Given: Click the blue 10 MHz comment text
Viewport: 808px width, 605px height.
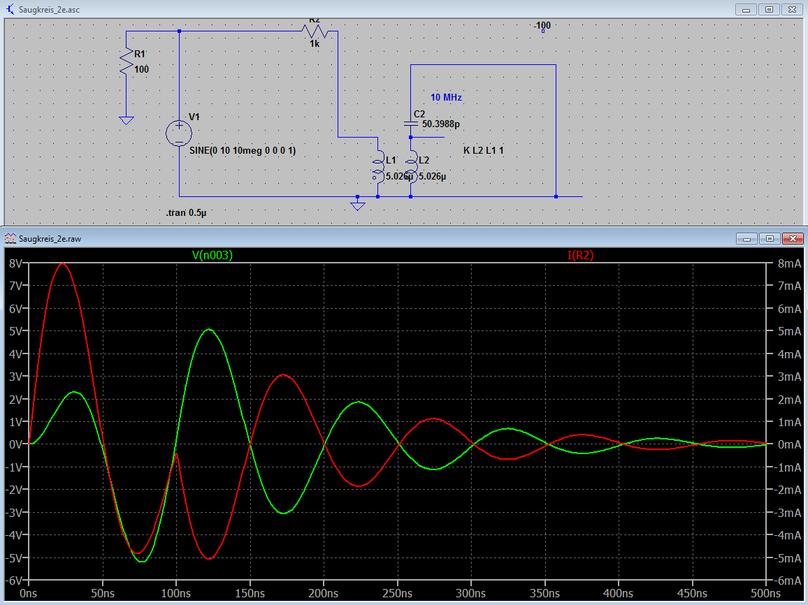Looking at the screenshot, I should pyautogui.click(x=446, y=98).
